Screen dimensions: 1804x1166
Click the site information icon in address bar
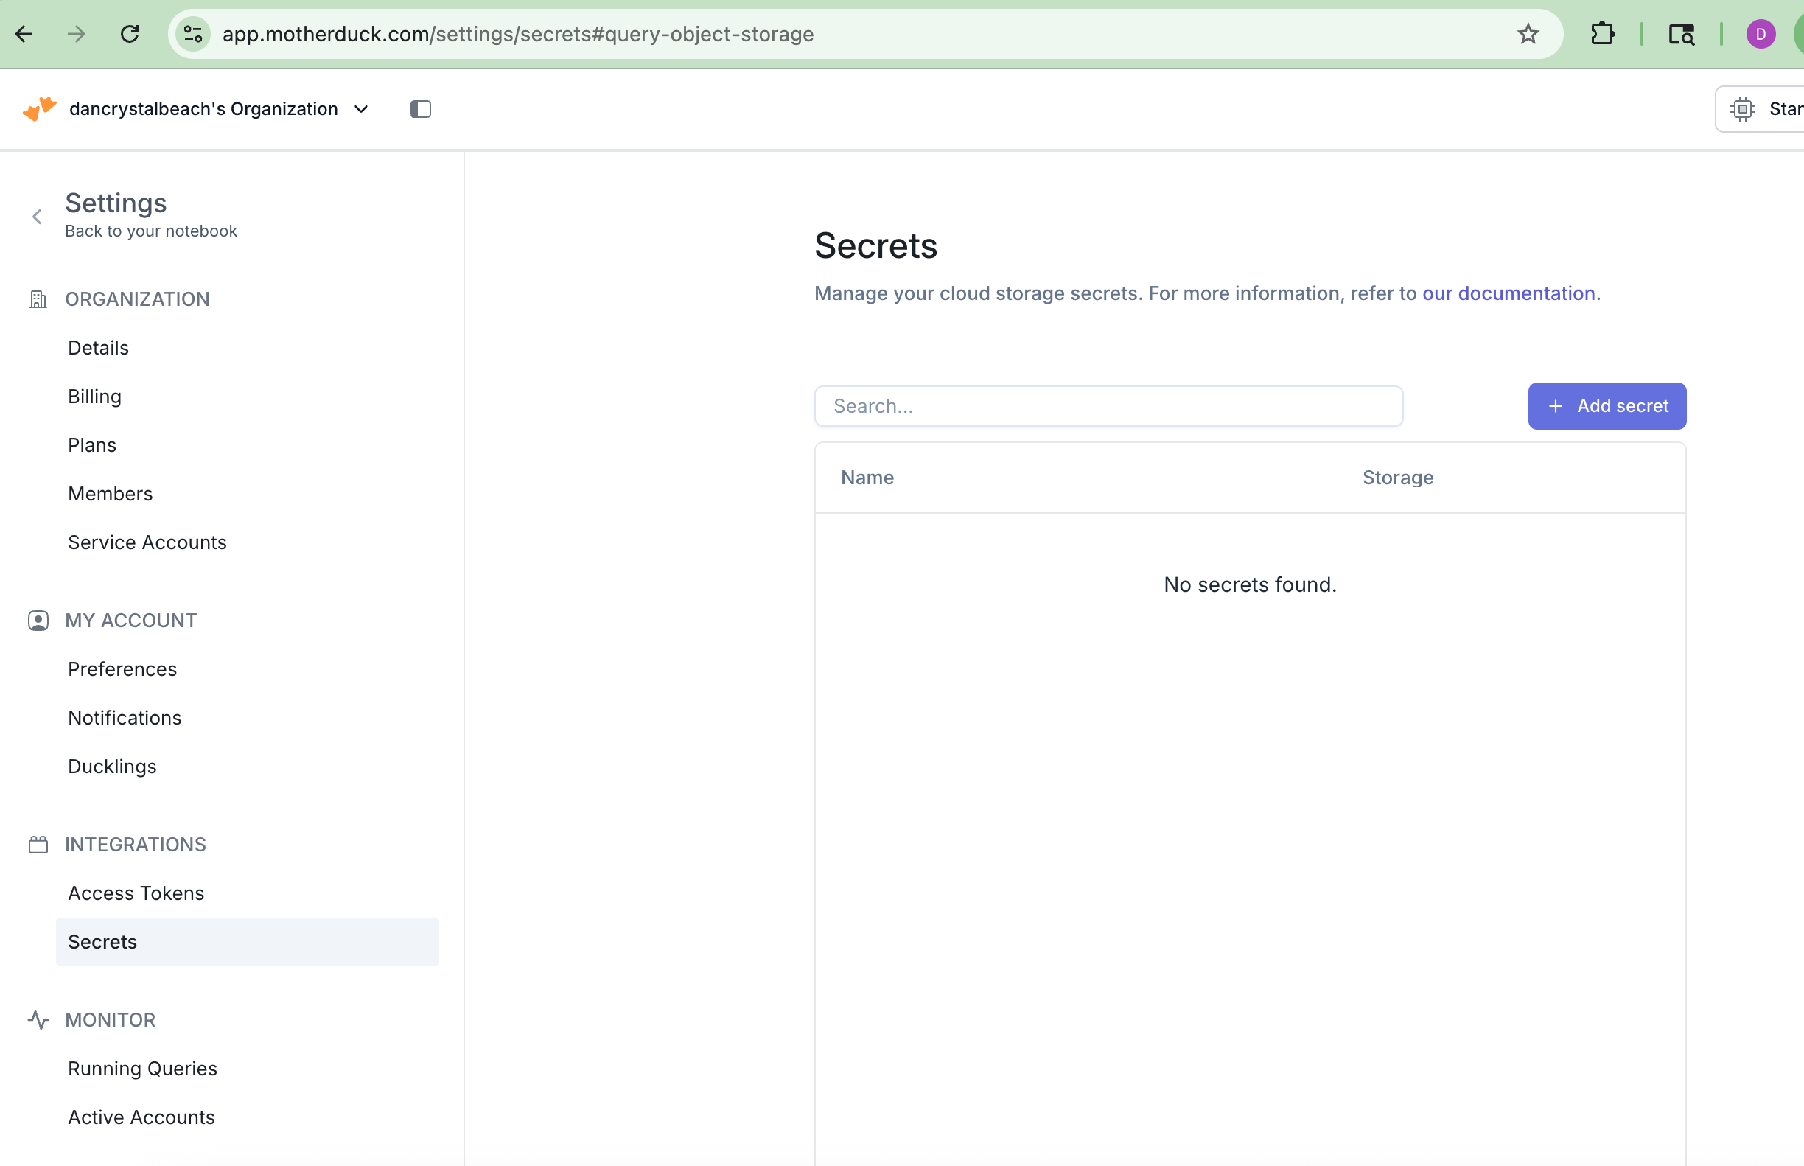[x=193, y=34]
